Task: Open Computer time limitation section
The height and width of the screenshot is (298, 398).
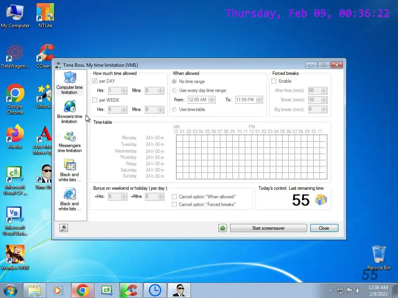Action: click(70, 83)
